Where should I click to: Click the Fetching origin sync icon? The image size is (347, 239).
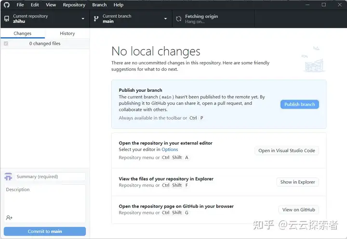tap(179, 19)
